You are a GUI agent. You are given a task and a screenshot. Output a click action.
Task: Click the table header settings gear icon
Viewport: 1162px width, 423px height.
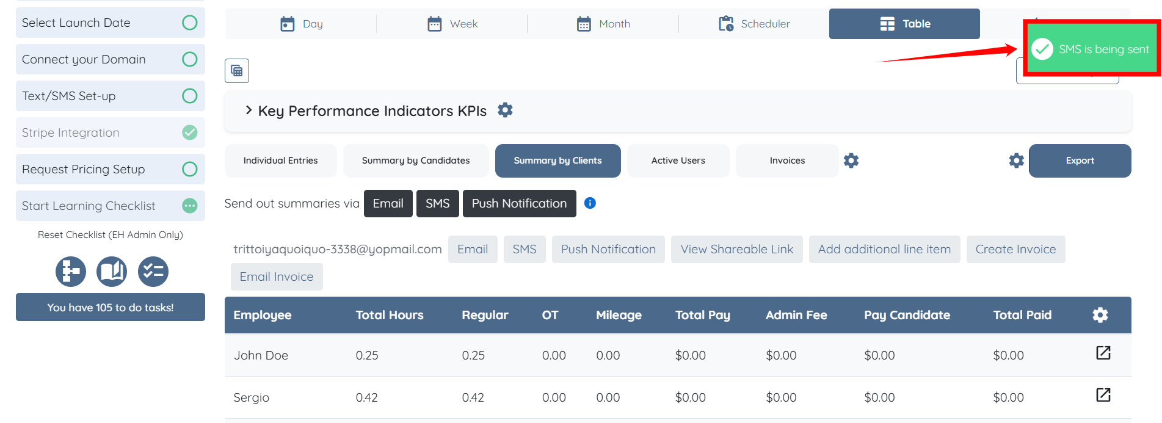coord(1100,315)
